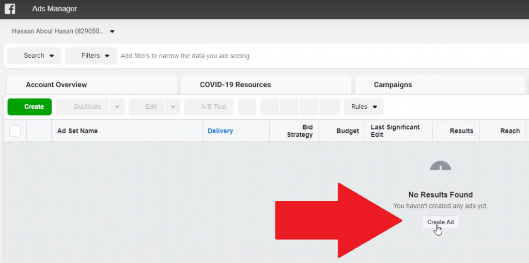Image resolution: width=529 pixels, height=263 pixels.
Task: Click the green Create button
Action: pyautogui.click(x=29, y=107)
